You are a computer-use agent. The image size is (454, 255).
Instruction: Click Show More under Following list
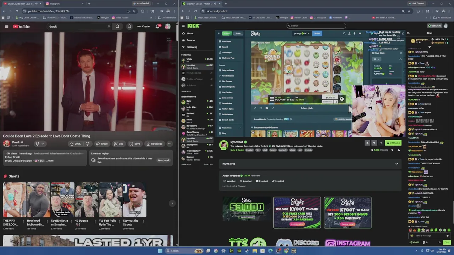coord(186,91)
